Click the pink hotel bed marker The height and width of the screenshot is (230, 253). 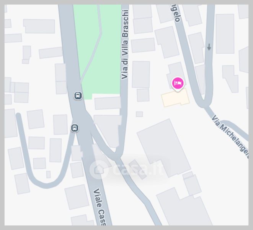[178, 84]
